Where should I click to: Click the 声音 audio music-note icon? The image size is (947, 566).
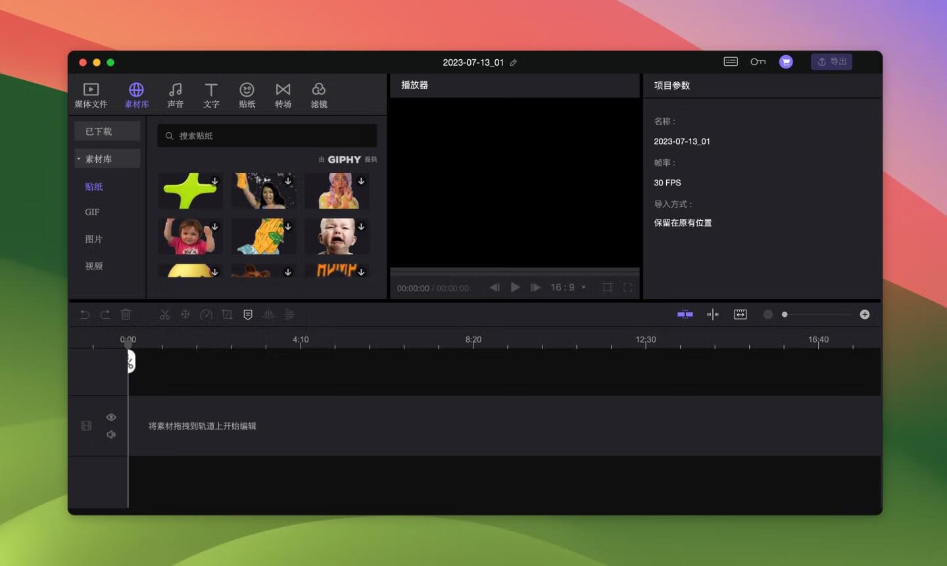175,95
